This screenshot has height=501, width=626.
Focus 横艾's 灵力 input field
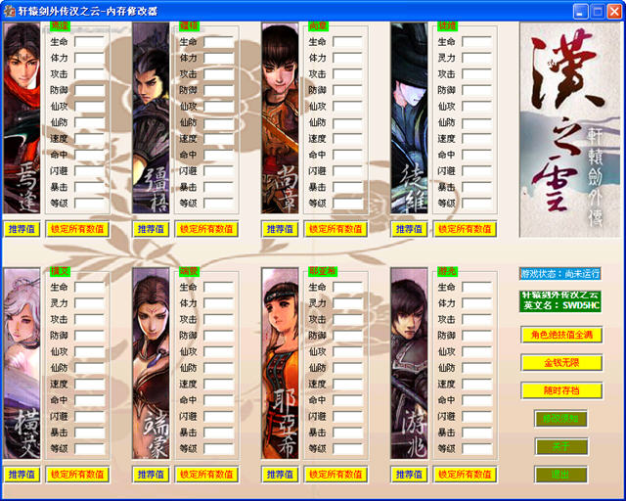(90, 303)
